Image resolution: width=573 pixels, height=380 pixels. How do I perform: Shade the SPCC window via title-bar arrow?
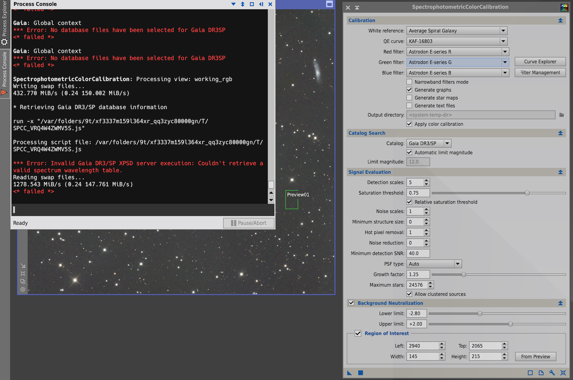click(x=357, y=7)
